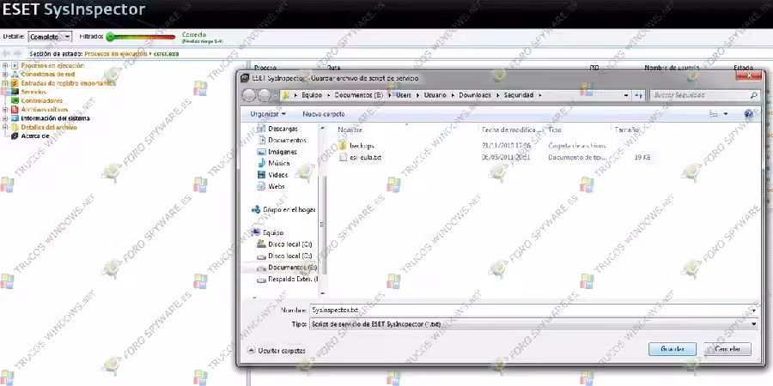Screen dimensions: 773x386
Task: Open Grupo en el hogar
Action: click(x=289, y=210)
